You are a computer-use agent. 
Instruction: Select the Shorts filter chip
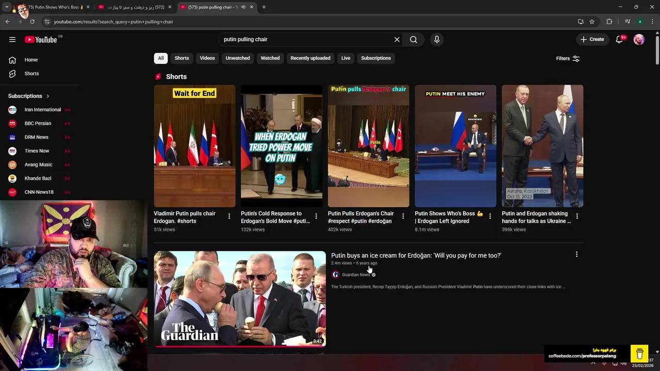[181, 58]
